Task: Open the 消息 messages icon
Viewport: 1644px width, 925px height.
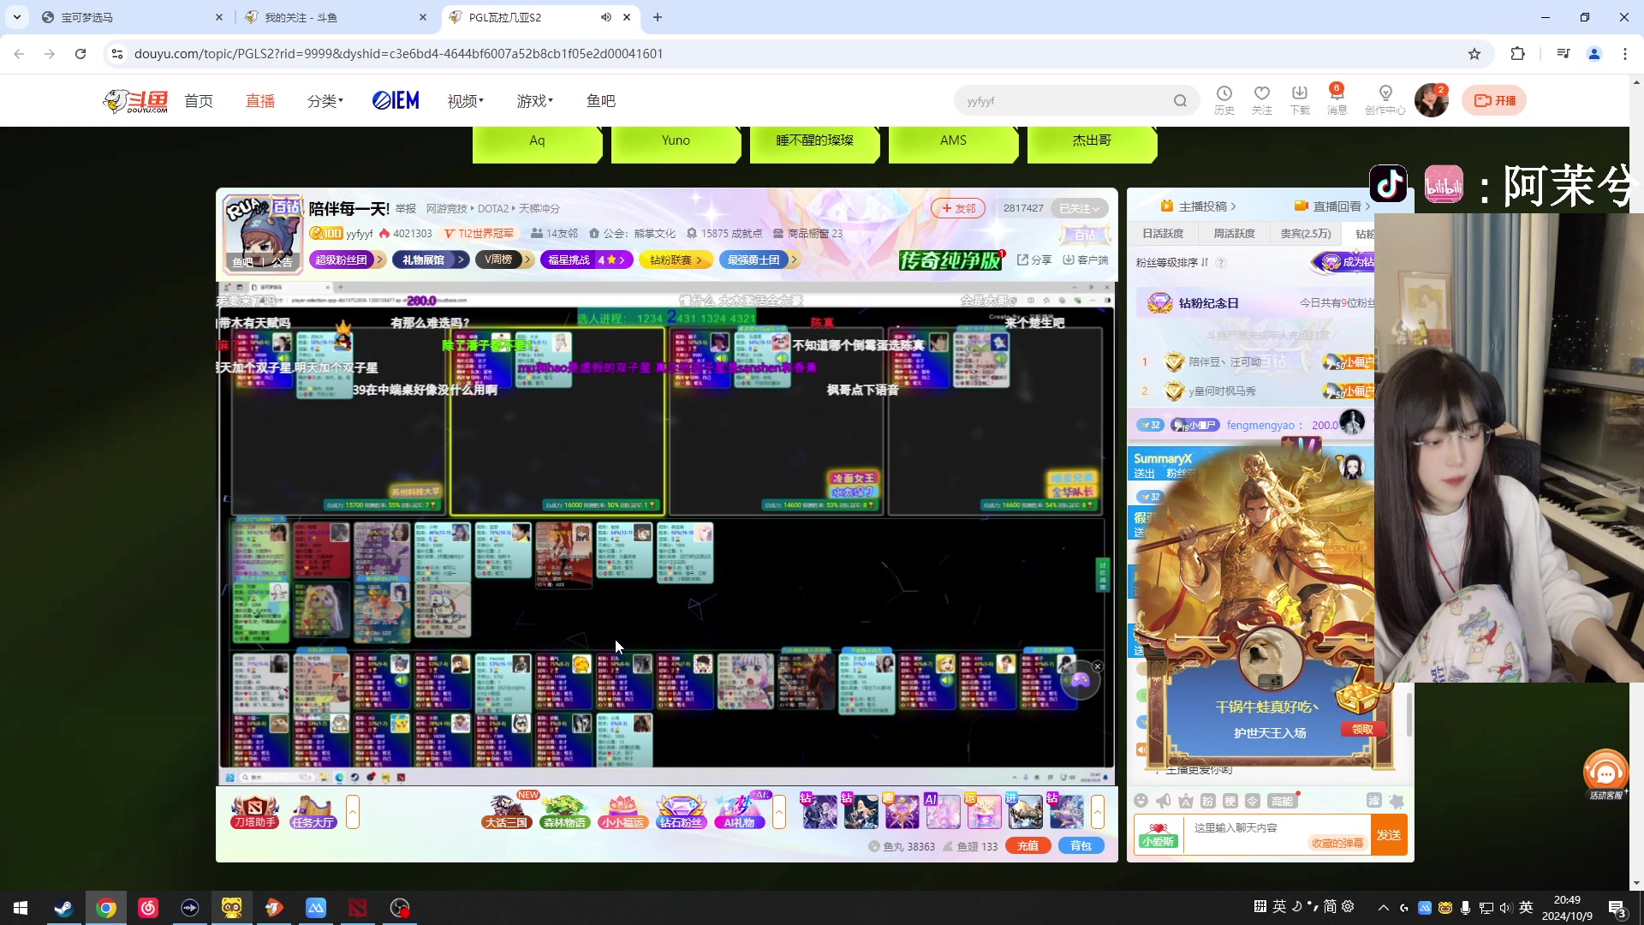Action: click(1337, 99)
